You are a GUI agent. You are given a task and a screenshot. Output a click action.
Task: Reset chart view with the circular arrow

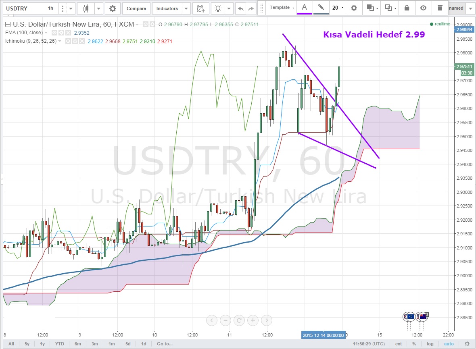click(x=239, y=320)
